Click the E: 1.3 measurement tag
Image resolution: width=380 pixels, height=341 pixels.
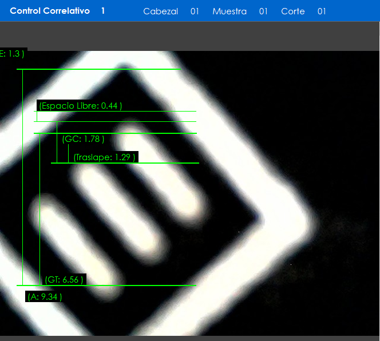point(13,53)
